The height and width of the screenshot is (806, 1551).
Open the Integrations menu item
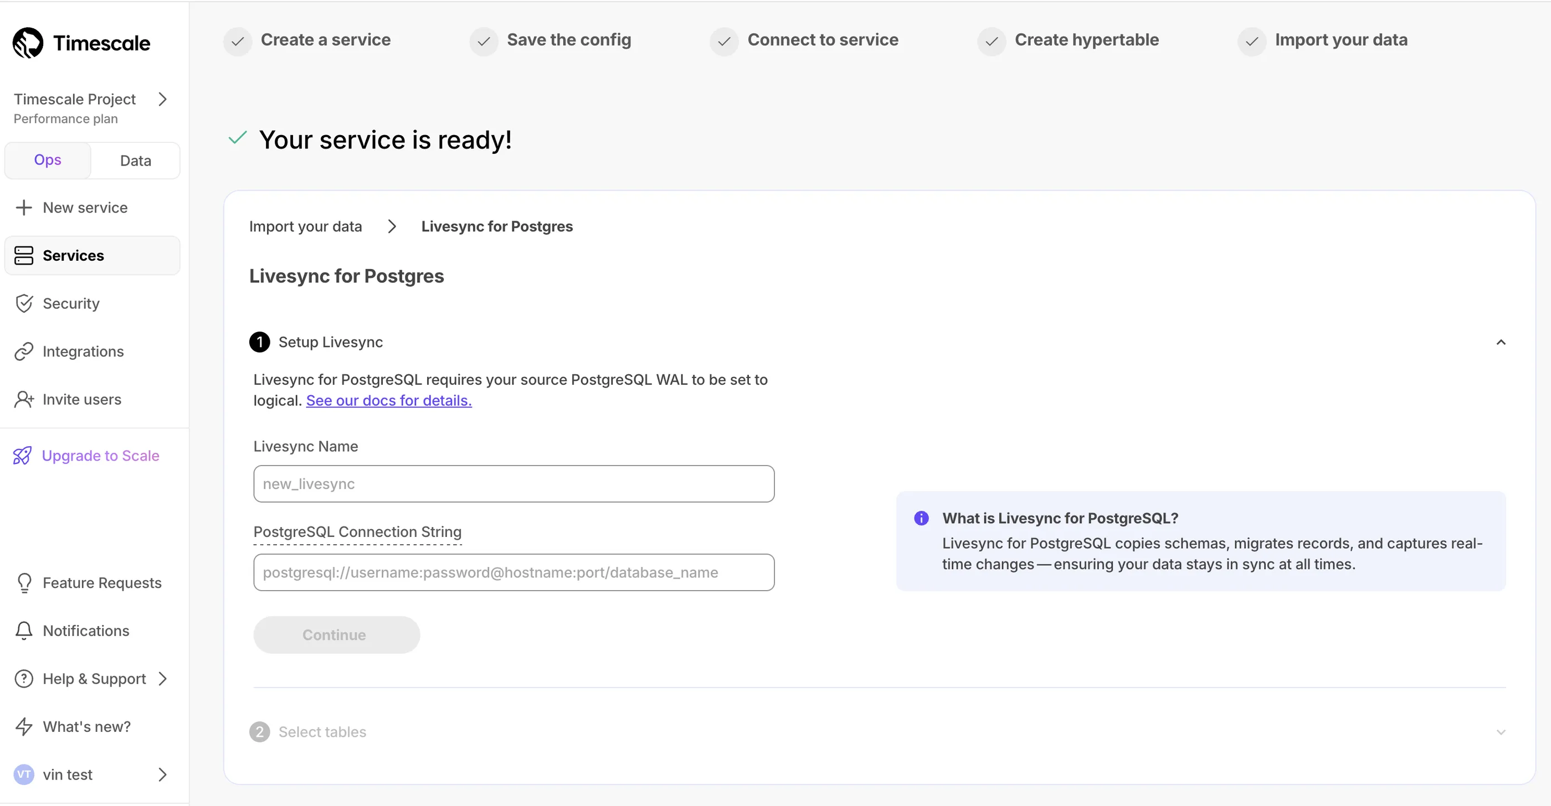[92, 352]
